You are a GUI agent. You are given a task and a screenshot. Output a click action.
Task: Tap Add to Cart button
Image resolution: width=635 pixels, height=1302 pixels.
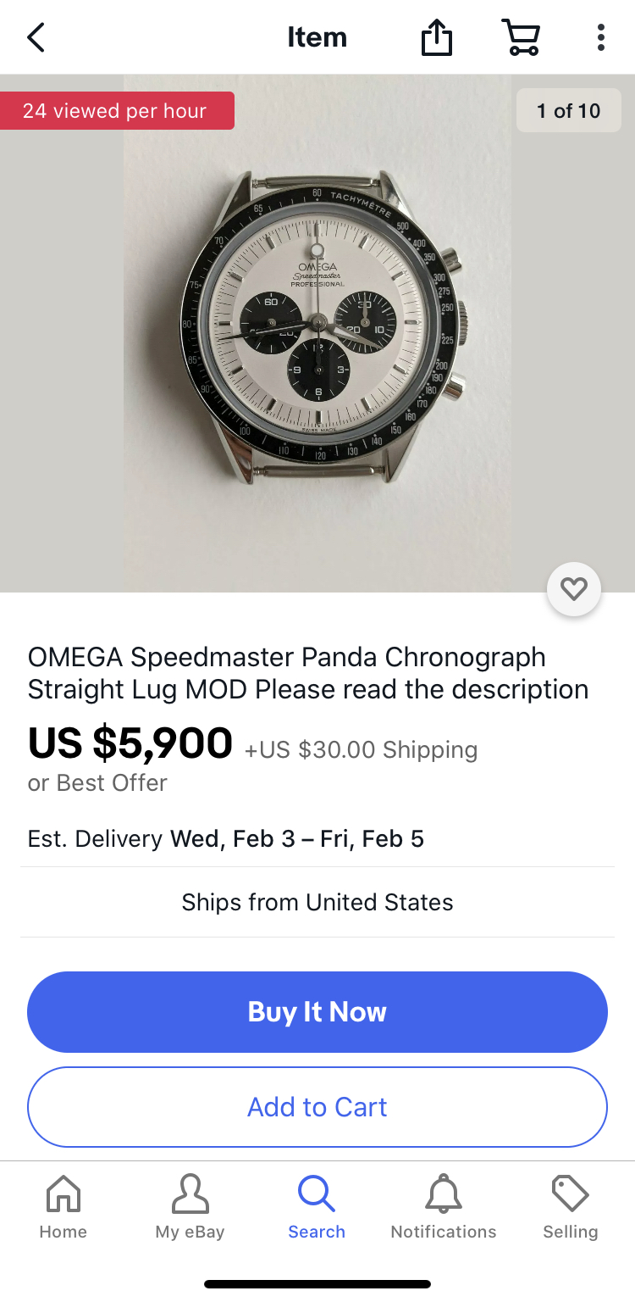pyautogui.click(x=317, y=1107)
